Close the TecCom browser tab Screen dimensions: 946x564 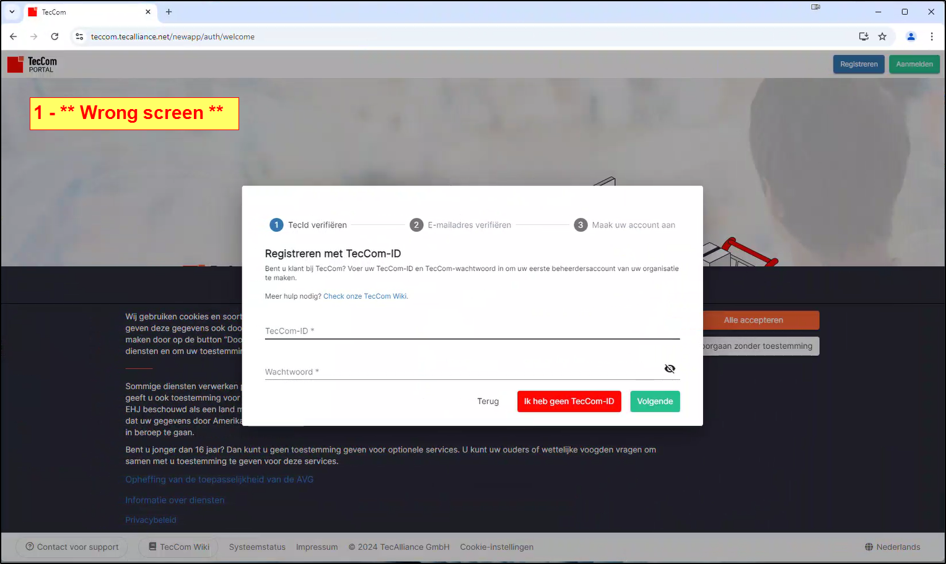tap(148, 12)
